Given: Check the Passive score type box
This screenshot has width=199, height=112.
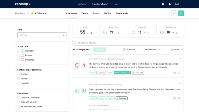Looking at the screenshot, I should click(x=18, y=55).
